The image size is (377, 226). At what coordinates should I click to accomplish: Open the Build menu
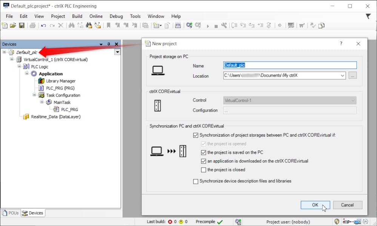(x=77, y=16)
